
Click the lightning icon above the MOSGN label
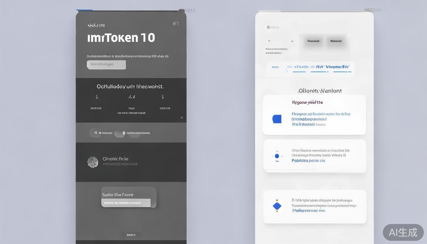tap(97, 97)
